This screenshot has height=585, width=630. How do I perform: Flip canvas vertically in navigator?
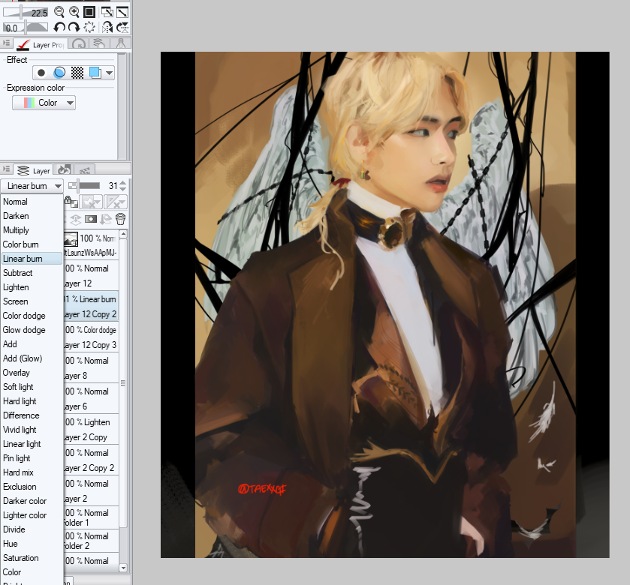click(122, 27)
